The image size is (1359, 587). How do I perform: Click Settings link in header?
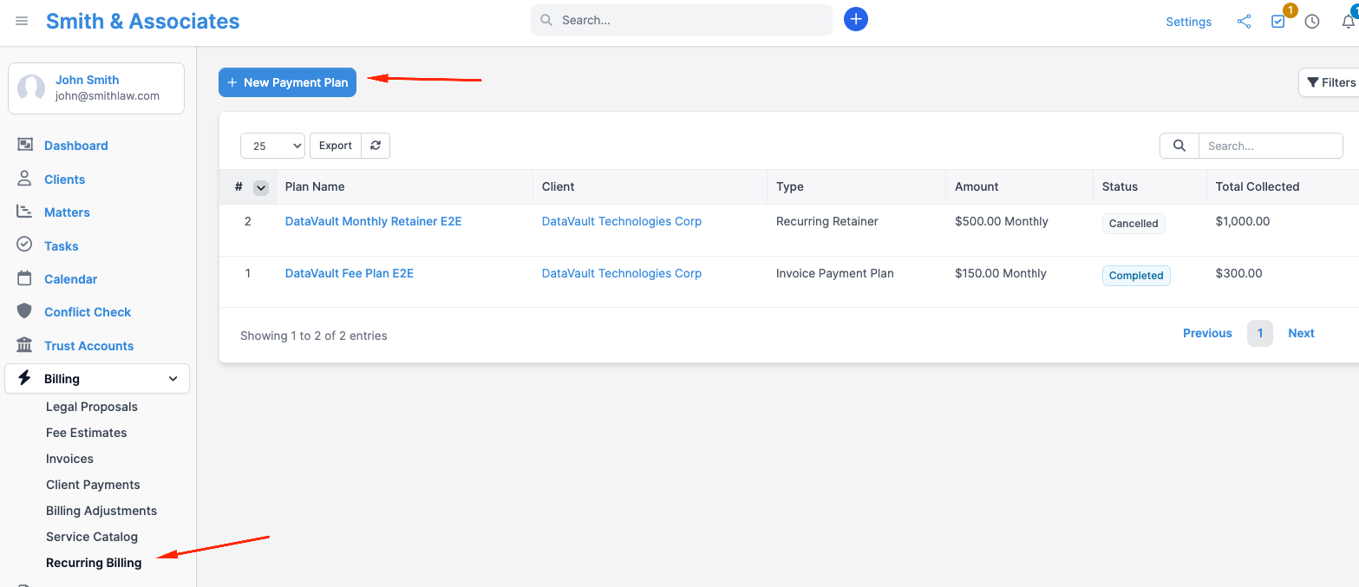point(1188,22)
